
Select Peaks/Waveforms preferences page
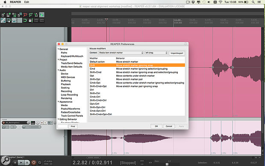[70, 109]
